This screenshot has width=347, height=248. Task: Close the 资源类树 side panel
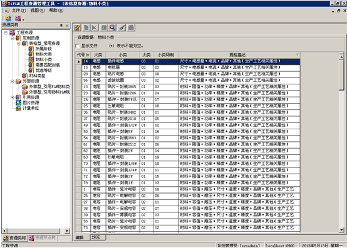tap(67, 26)
